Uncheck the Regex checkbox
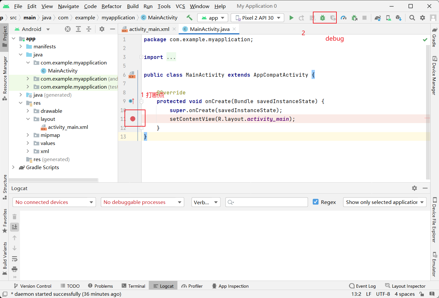This screenshot has height=298, width=439. tap(315, 202)
